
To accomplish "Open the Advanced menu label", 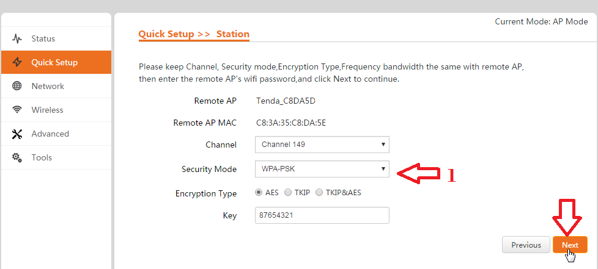I will click(50, 134).
